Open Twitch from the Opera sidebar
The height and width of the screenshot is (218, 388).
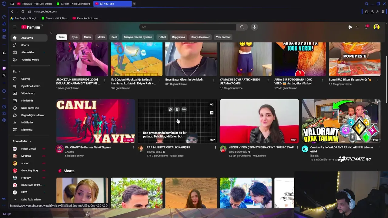coord(4,68)
